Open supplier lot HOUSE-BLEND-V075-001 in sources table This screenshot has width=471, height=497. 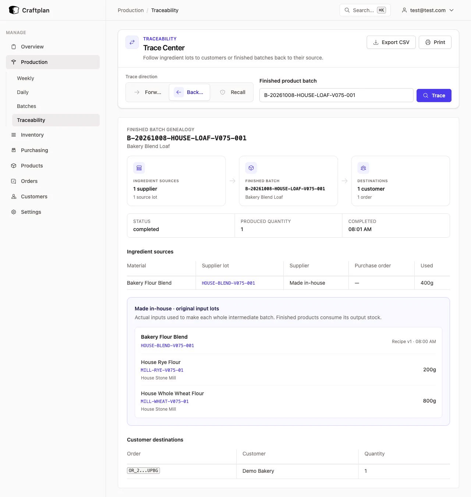point(229,283)
